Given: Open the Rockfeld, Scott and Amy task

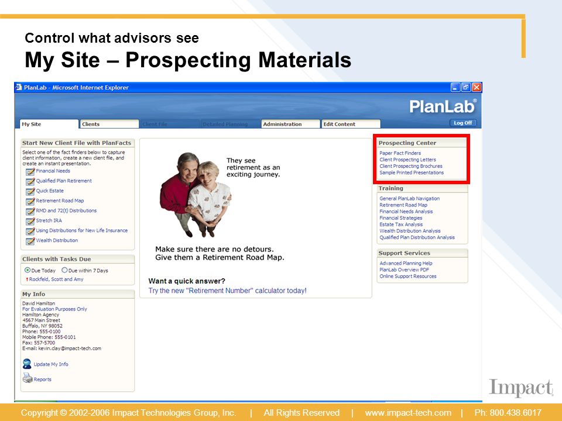Looking at the screenshot, I should 56,279.
